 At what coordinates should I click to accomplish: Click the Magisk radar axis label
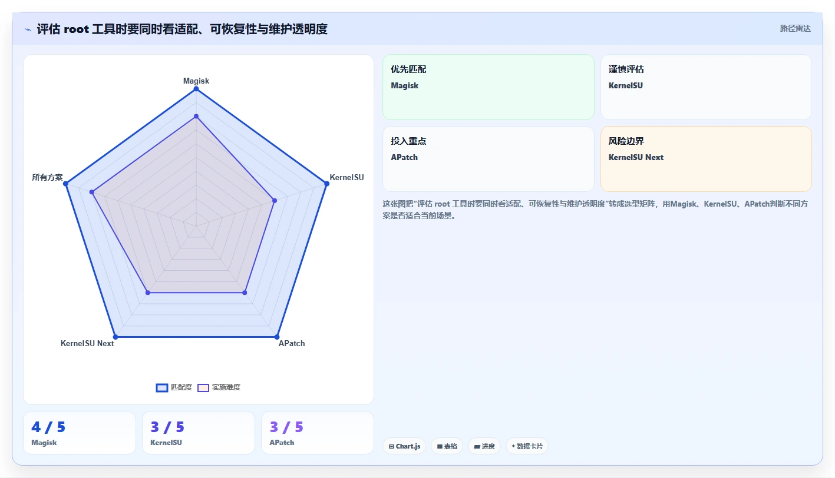196,81
